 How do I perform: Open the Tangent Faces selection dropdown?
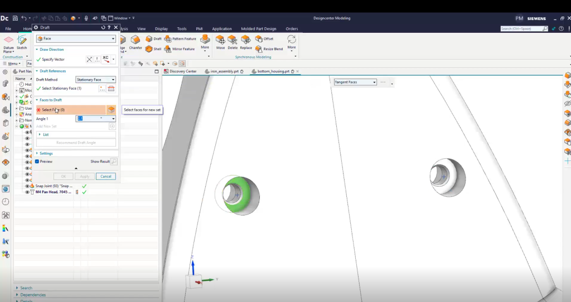point(355,82)
